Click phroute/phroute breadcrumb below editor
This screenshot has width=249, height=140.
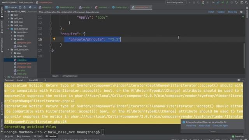(x=70, y=76)
